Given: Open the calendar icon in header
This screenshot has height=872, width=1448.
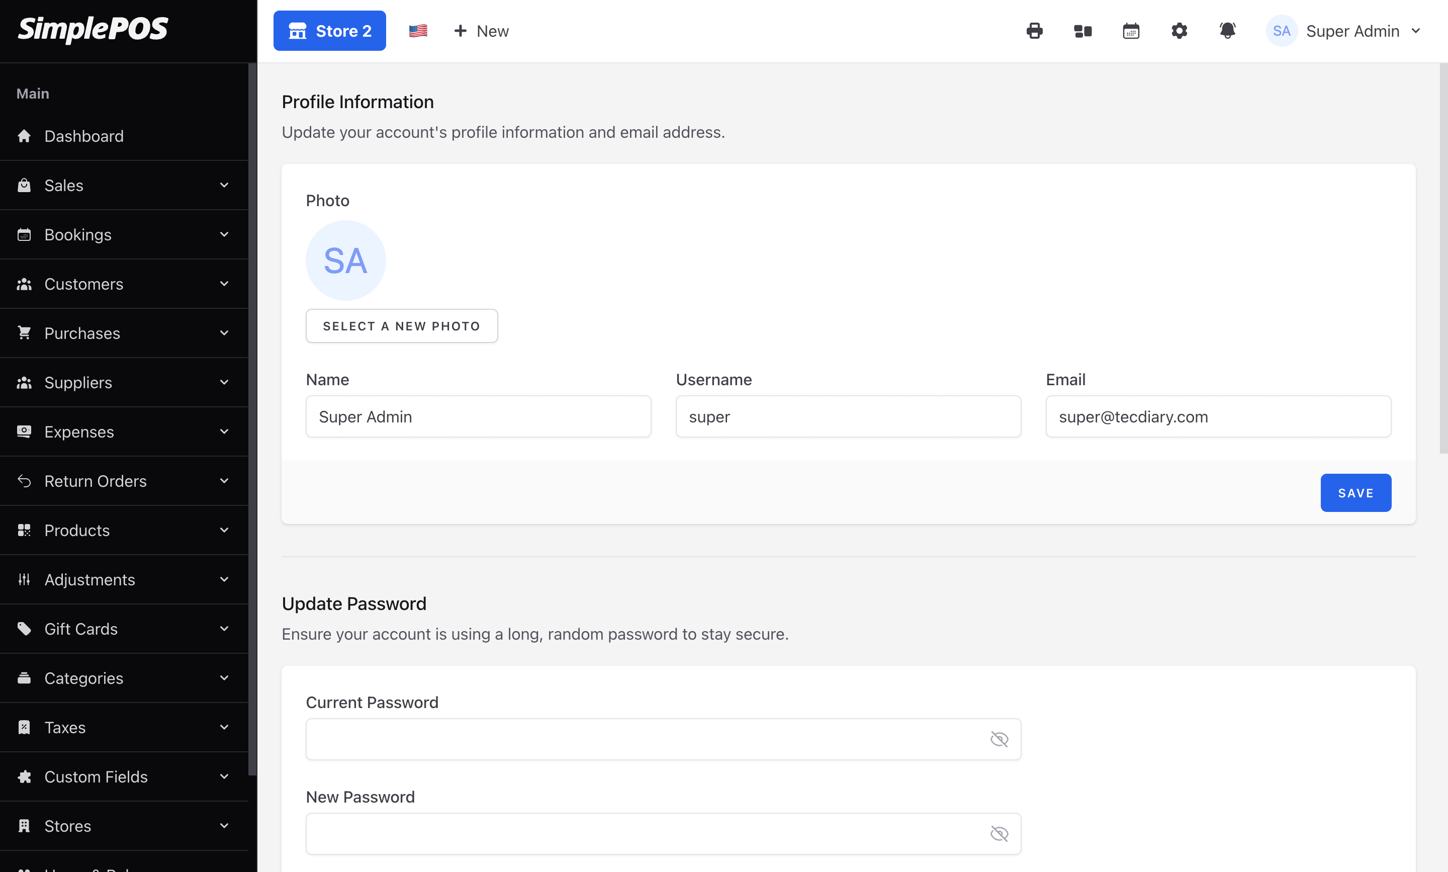Looking at the screenshot, I should pyautogui.click(x=1131, y=31).
